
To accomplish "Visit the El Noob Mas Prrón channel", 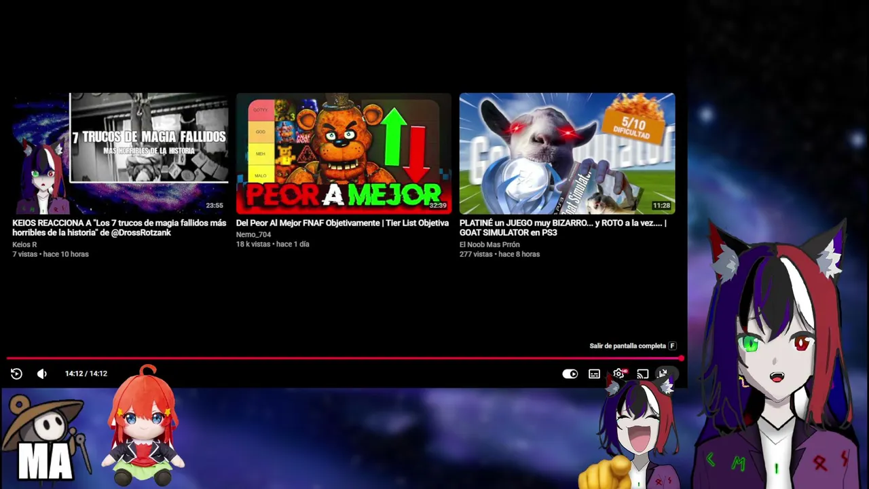I will click(489, 244).
